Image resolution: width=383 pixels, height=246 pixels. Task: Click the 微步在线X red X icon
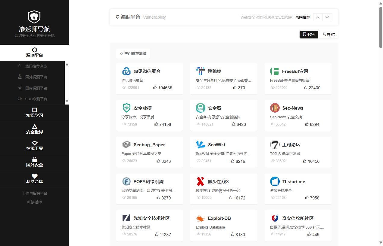point(200,181)
